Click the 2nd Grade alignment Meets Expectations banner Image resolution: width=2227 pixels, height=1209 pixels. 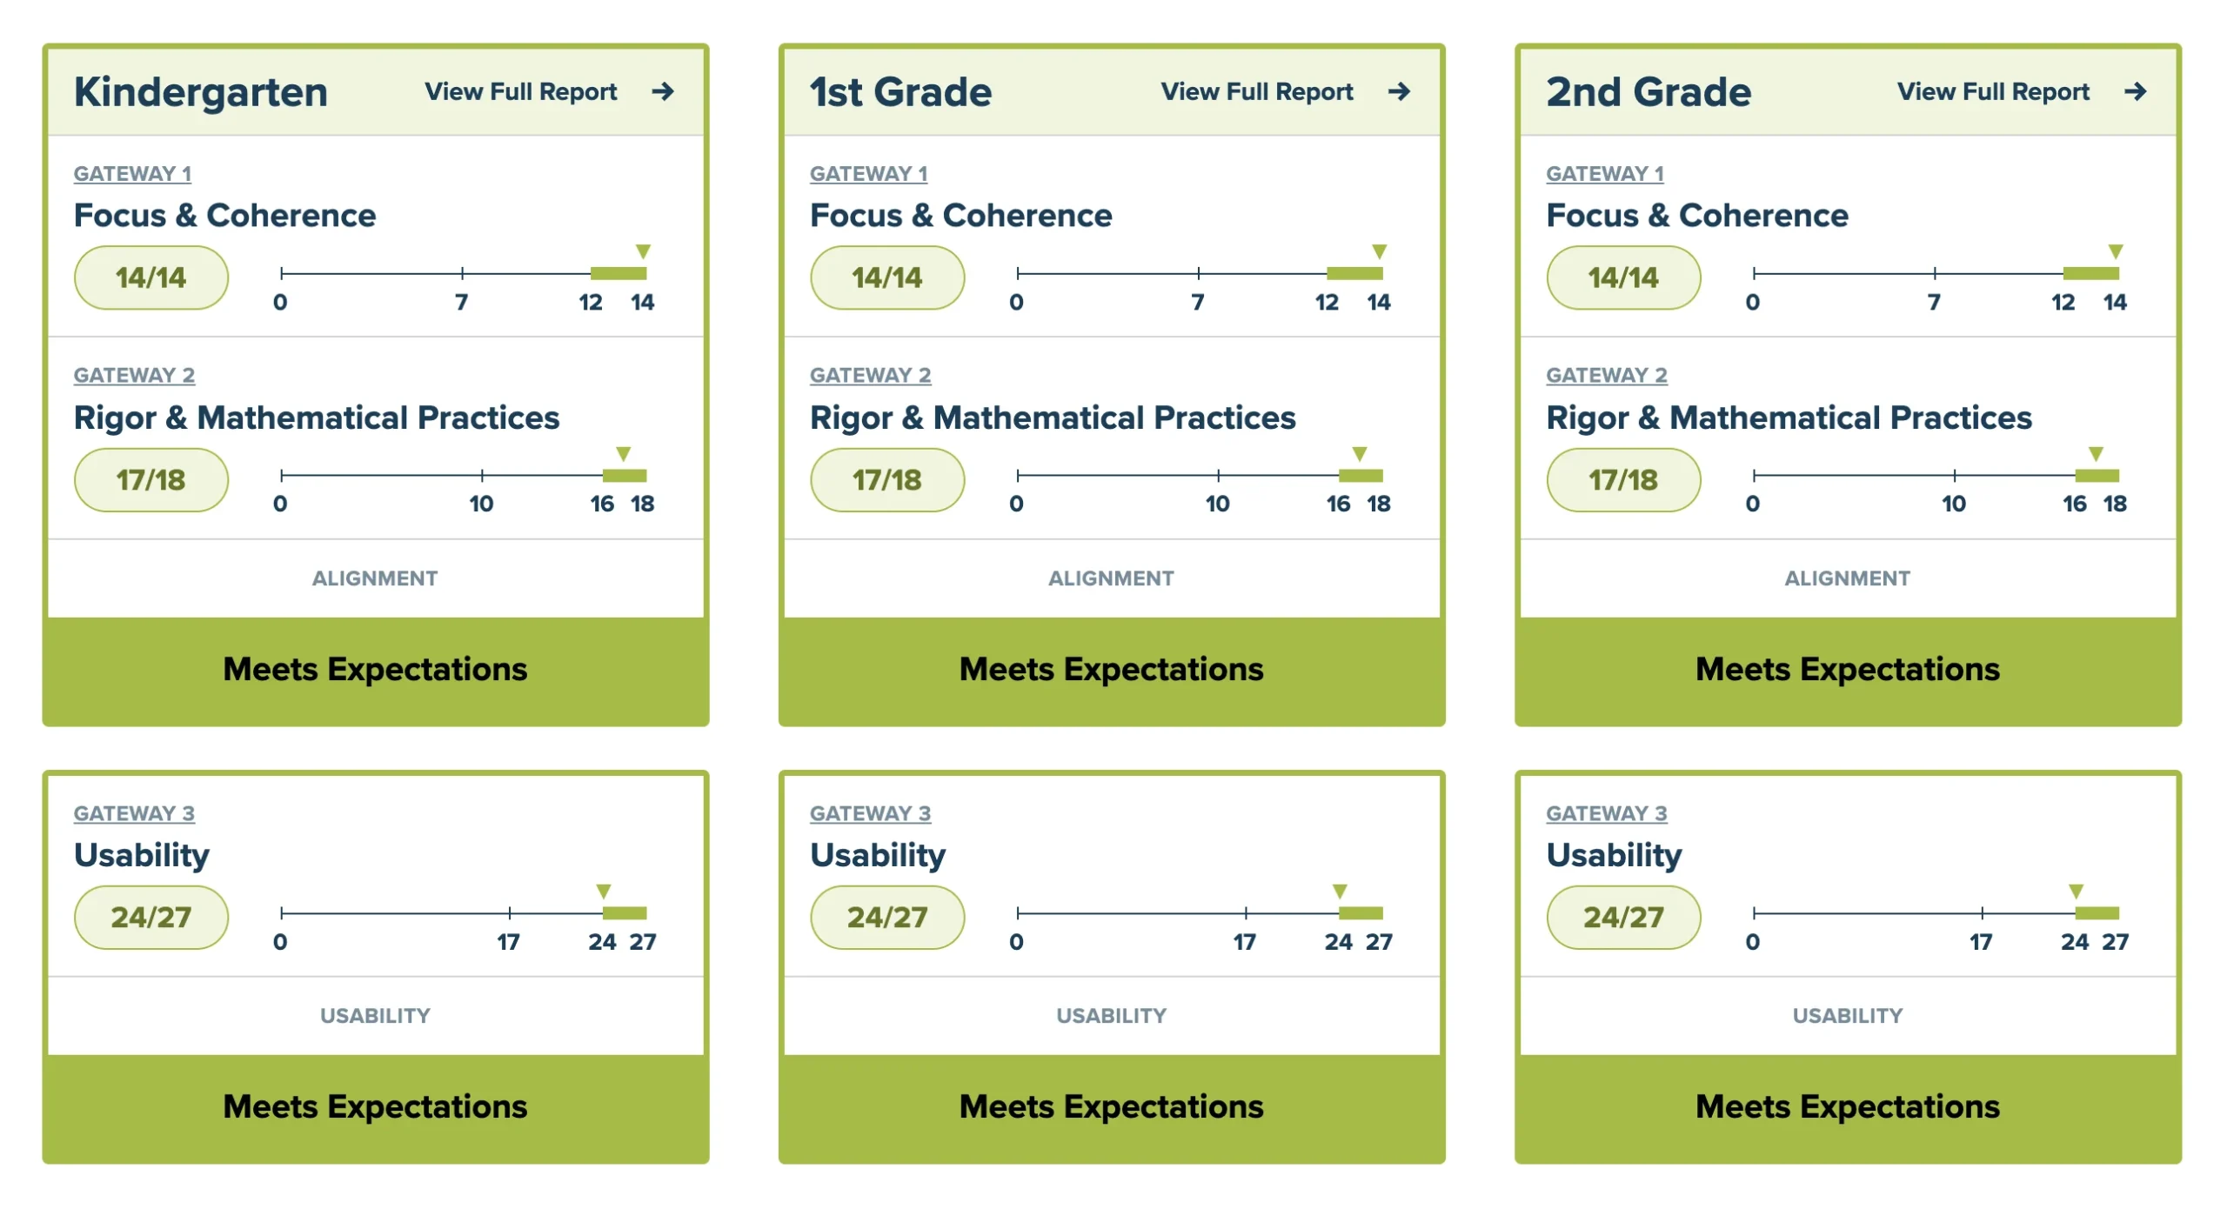coord(1847,669)
